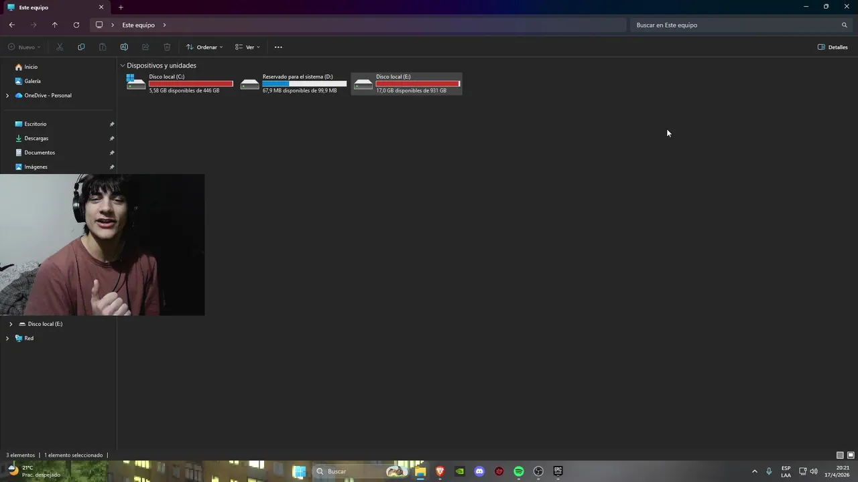Unpin Escritorio using its pin icon

tap(112, 124)
